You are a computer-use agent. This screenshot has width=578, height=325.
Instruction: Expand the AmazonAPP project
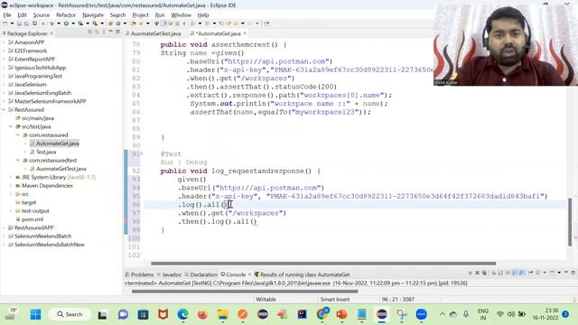(x=4, y=42)
